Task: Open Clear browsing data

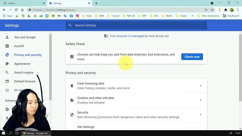Action: [136, 86]
